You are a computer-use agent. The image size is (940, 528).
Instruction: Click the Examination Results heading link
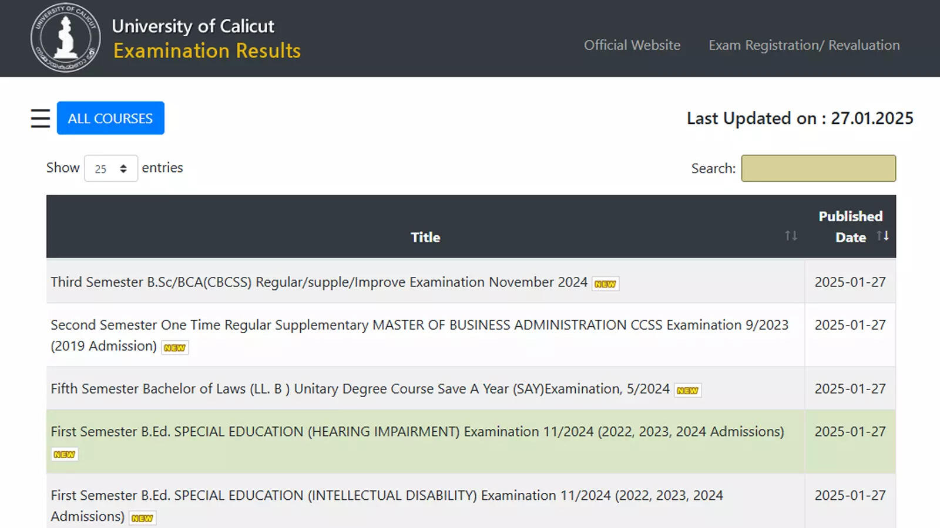[x=207, y=51]
